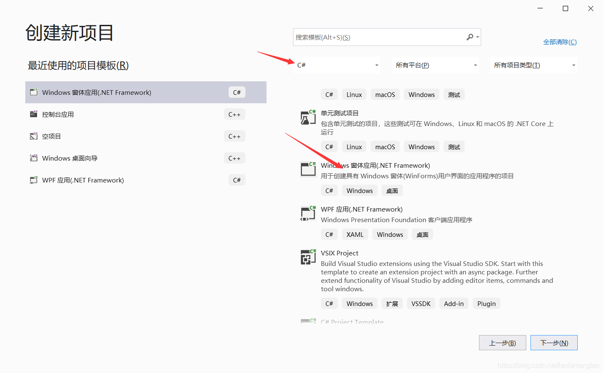This screenshot has width=603, height=373.
Task: Click the Windows 窗体应用 recent template icon
Action: (x=34, y=92)
